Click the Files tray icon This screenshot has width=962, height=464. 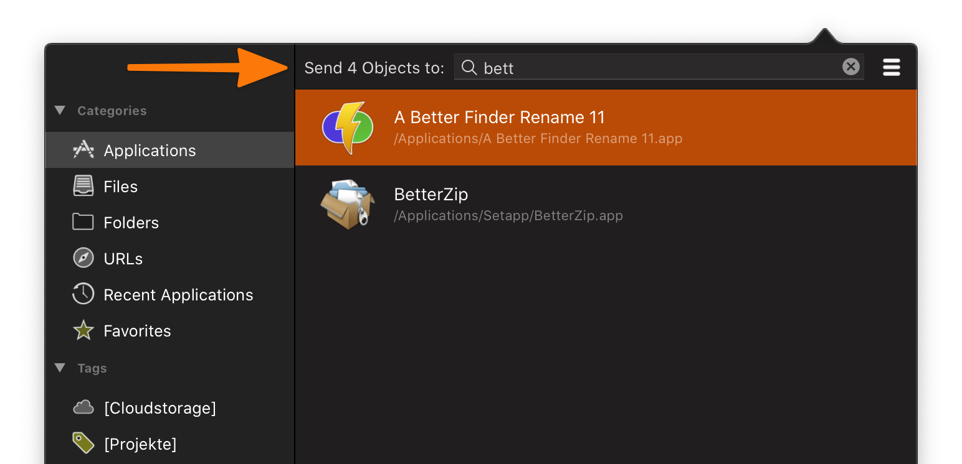[83, 186]
